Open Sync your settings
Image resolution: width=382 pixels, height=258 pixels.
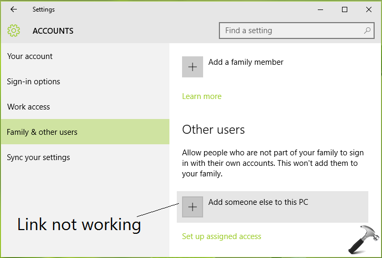[38, 157]
